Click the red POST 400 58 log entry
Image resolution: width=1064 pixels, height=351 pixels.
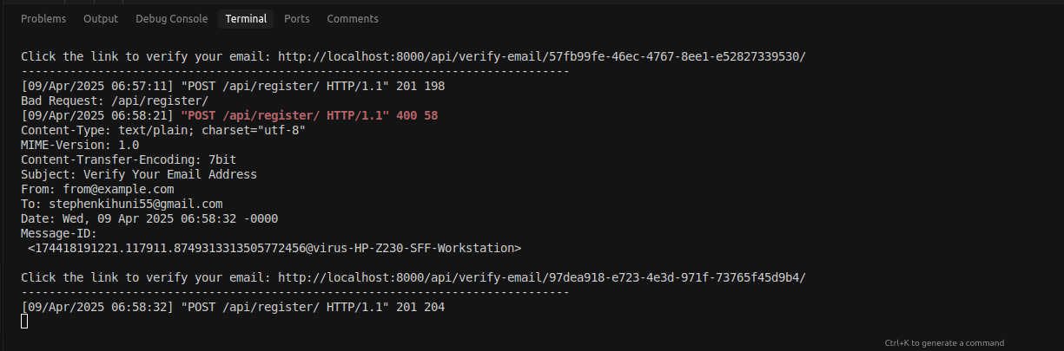pos(309,115)
